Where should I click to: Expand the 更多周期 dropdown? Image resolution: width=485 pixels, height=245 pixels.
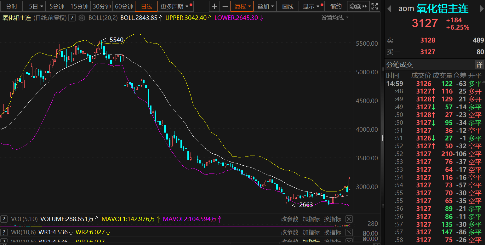(175, 6)
